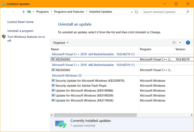194x132 pixels.
Task: Minimize the Installed Updates window
Action: [165, 4]
